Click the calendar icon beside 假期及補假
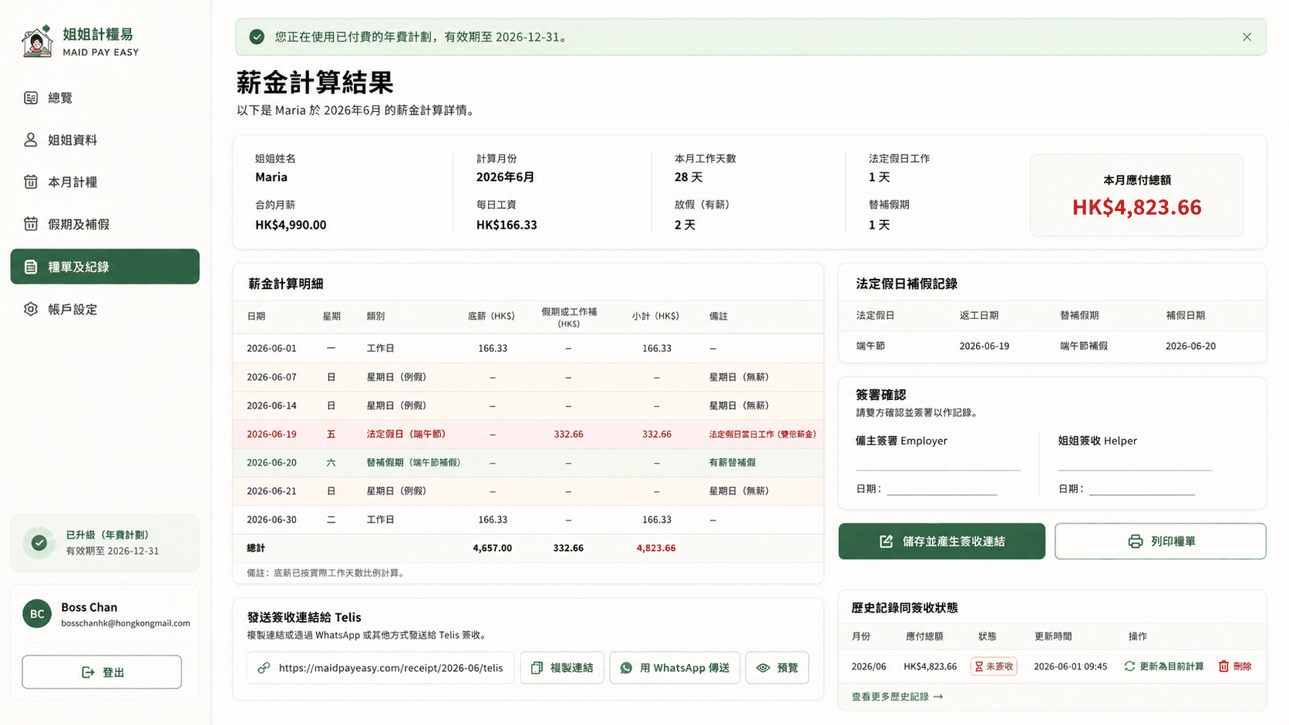Image resolution: width=1289 pixels, height=725 pixels. [x=31, y=224]
